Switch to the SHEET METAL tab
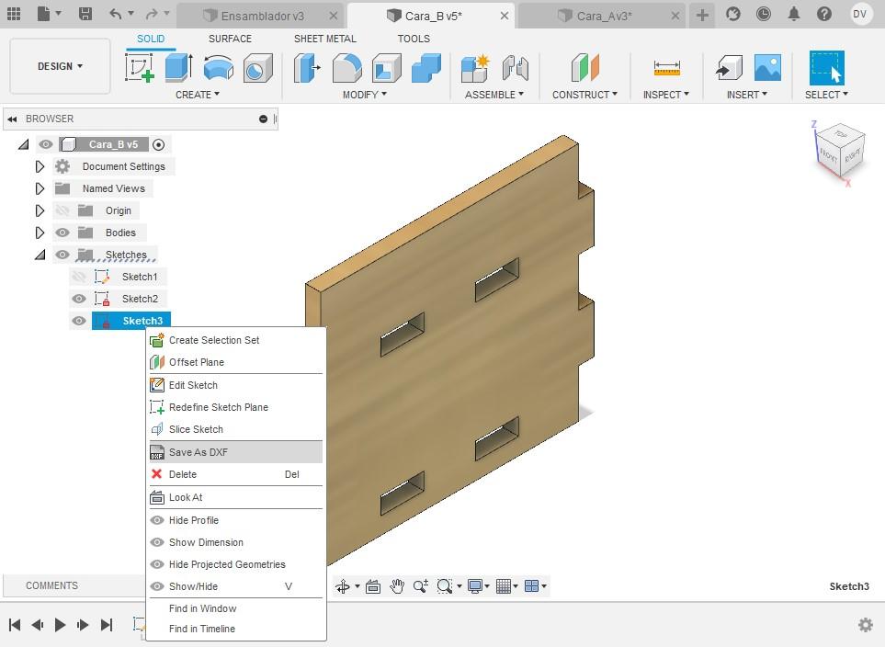 point(325,39)
